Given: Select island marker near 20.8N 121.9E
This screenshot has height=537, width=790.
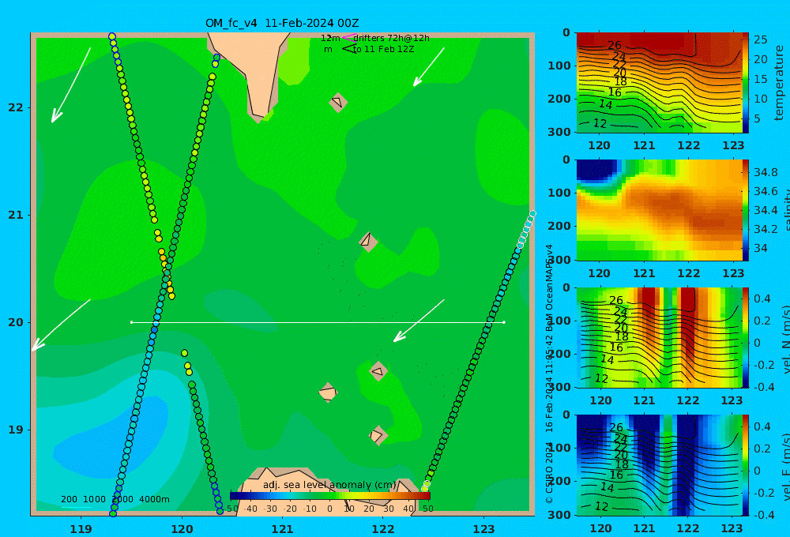Looking at the screenshot, I should (368, 242).
